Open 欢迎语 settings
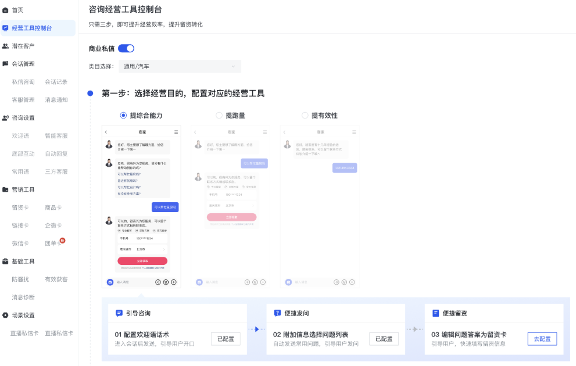The height and width of the screenshot is (366, 576). [x=20, y=136]
